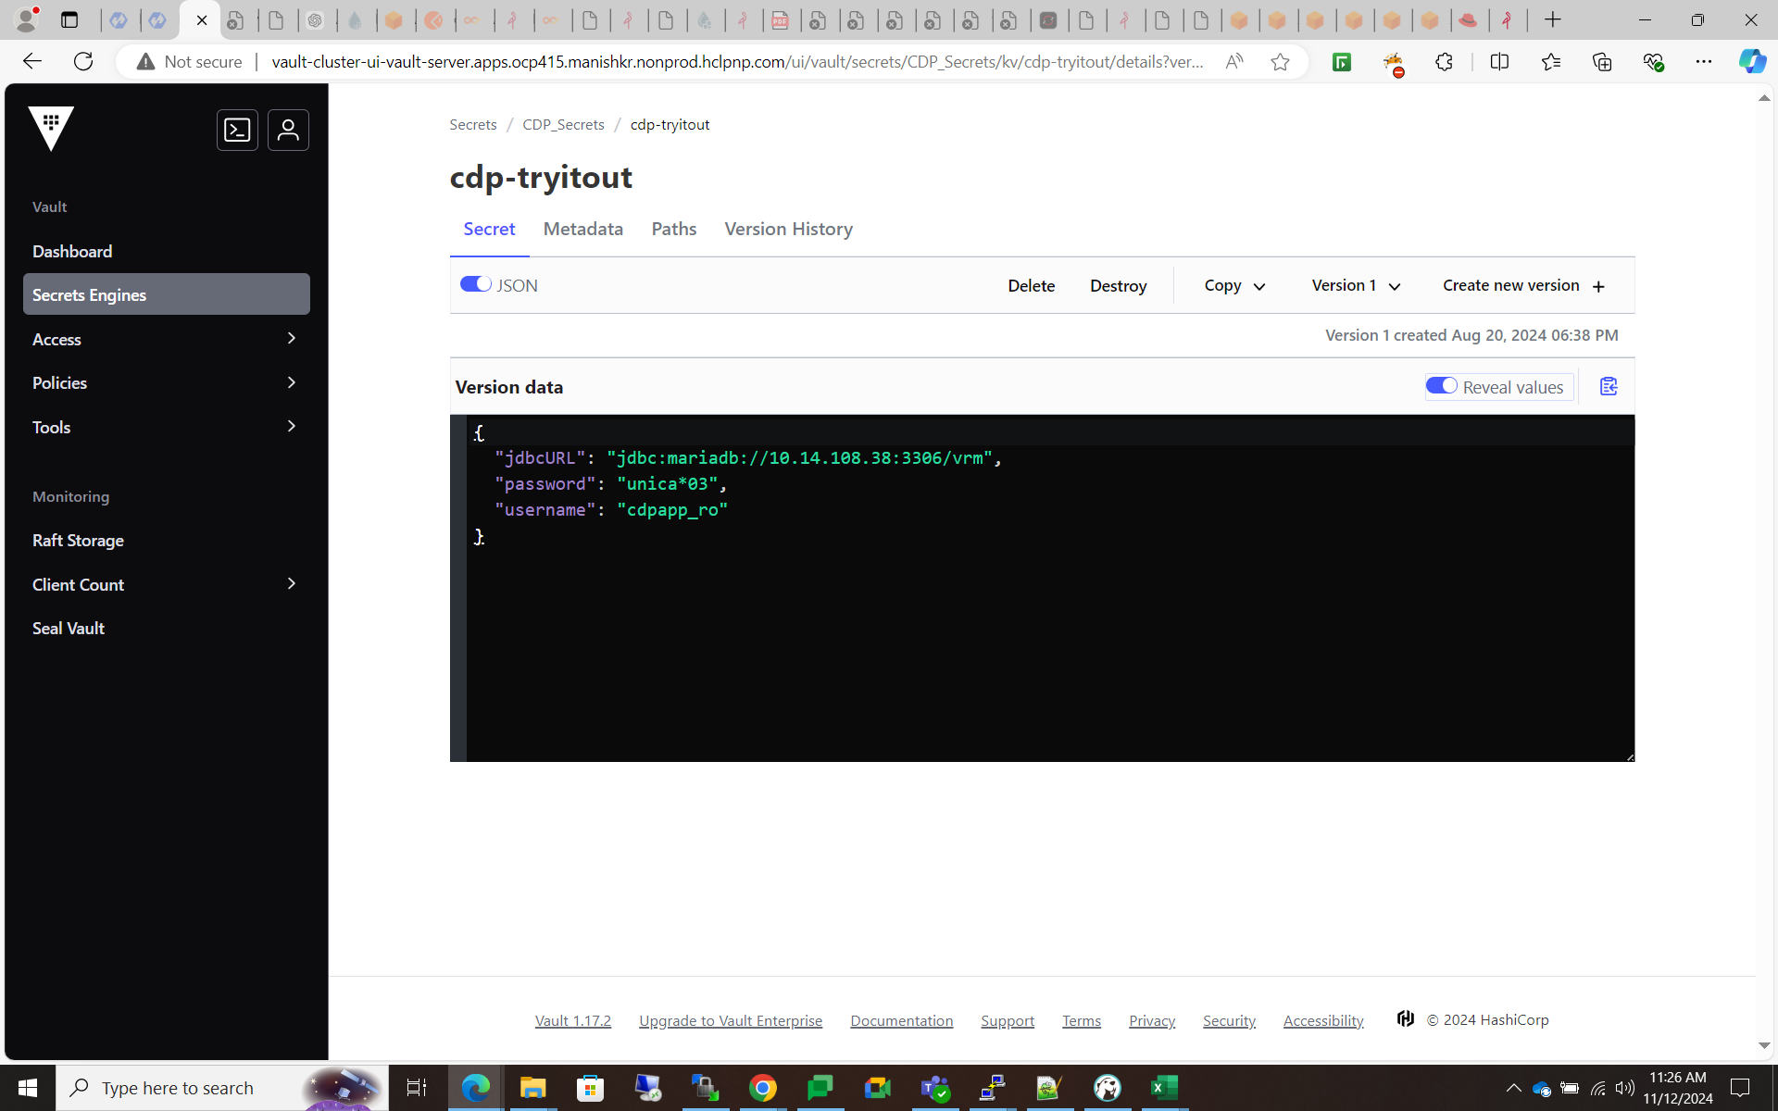This screenshot has height=1111, width=1778.
Task: Toggle the JSON view switch
Action: (476, 285)
